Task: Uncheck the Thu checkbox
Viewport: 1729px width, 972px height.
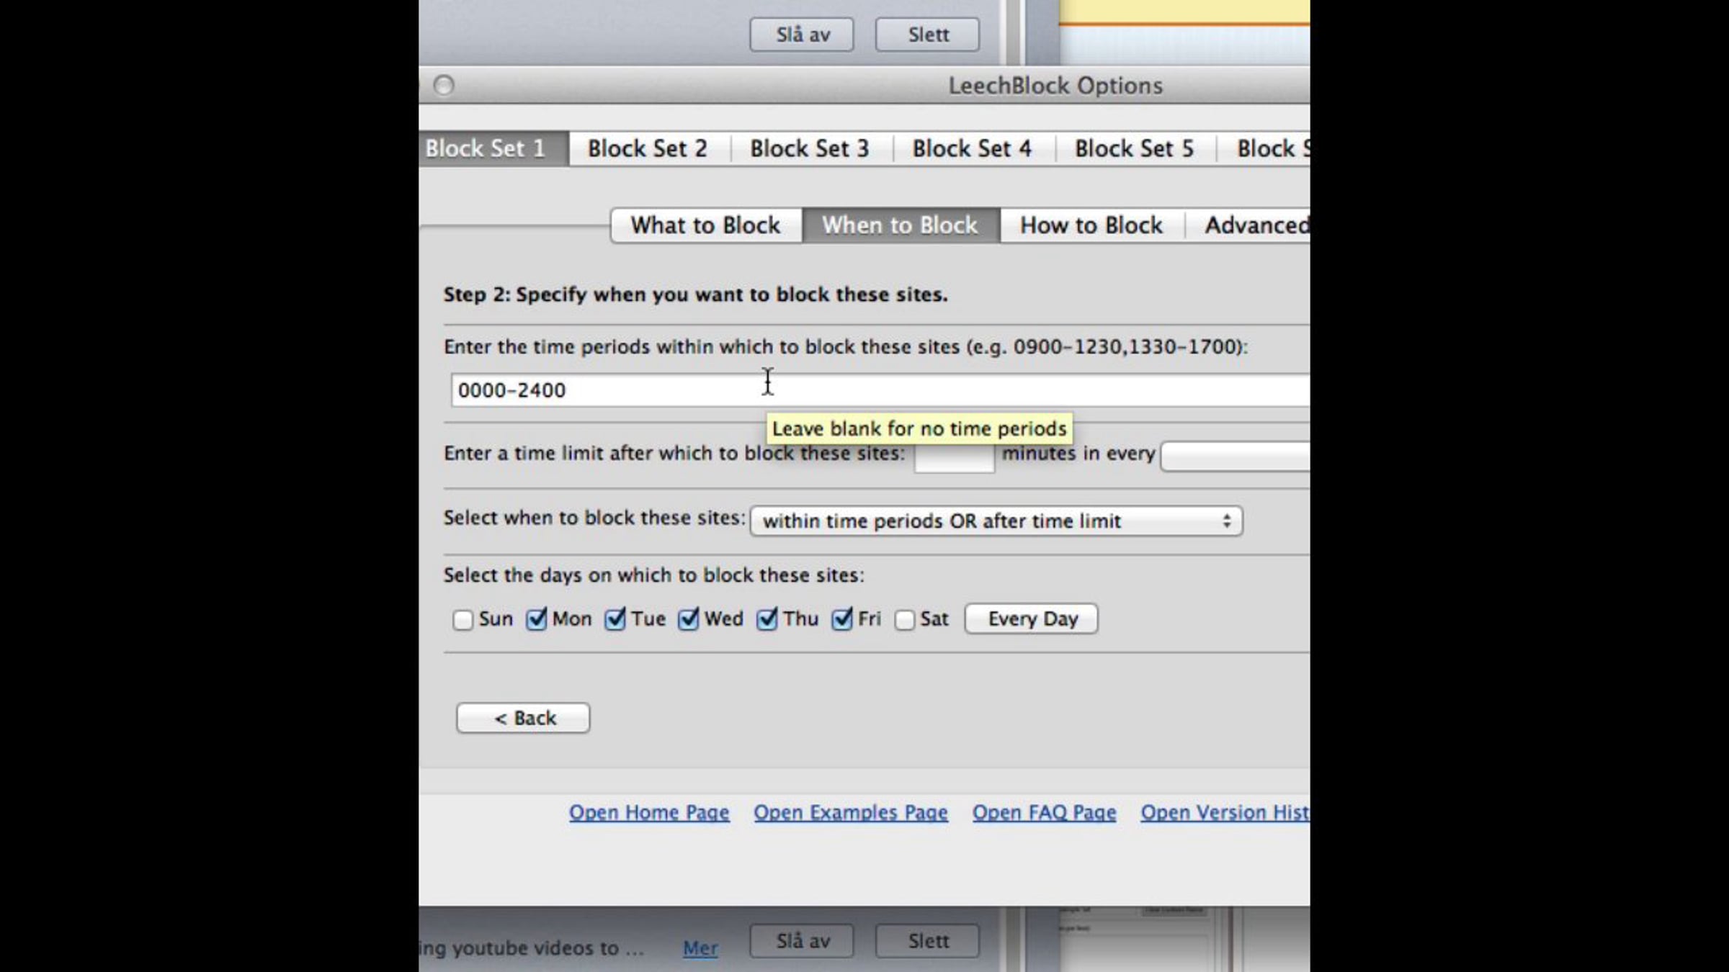Action: [767, 619]
